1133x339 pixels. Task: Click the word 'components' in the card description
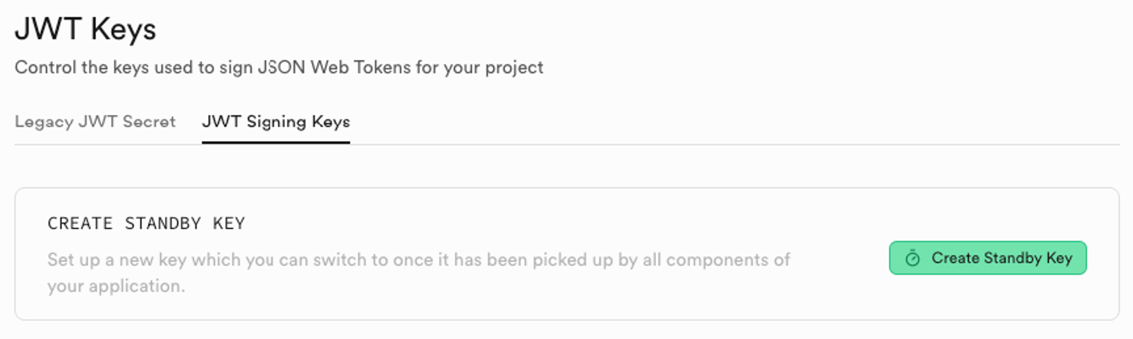click(x=720, y=260)
